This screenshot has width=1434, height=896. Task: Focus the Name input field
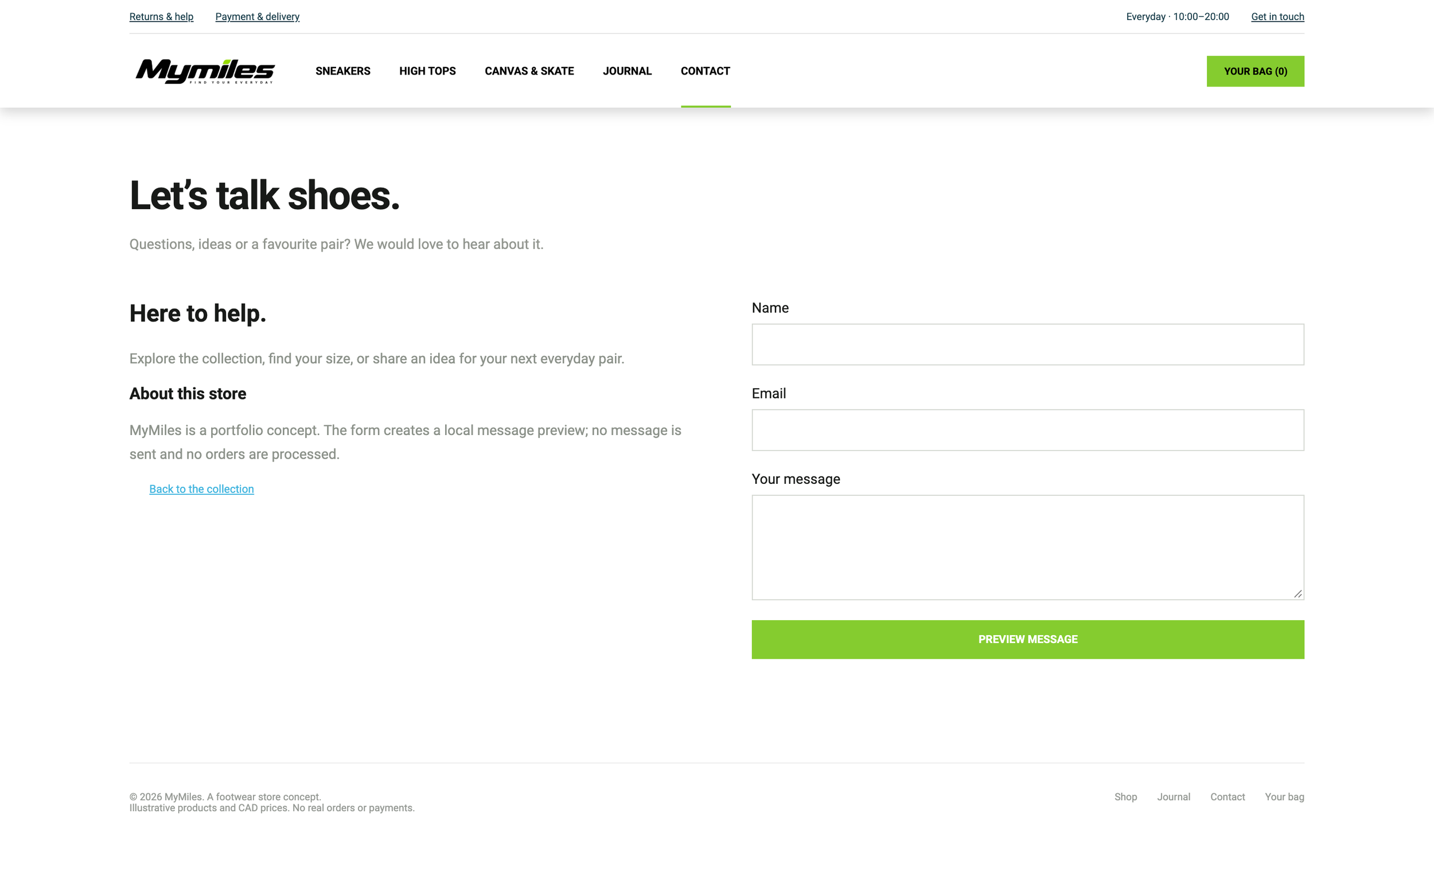pos(1027,345)
